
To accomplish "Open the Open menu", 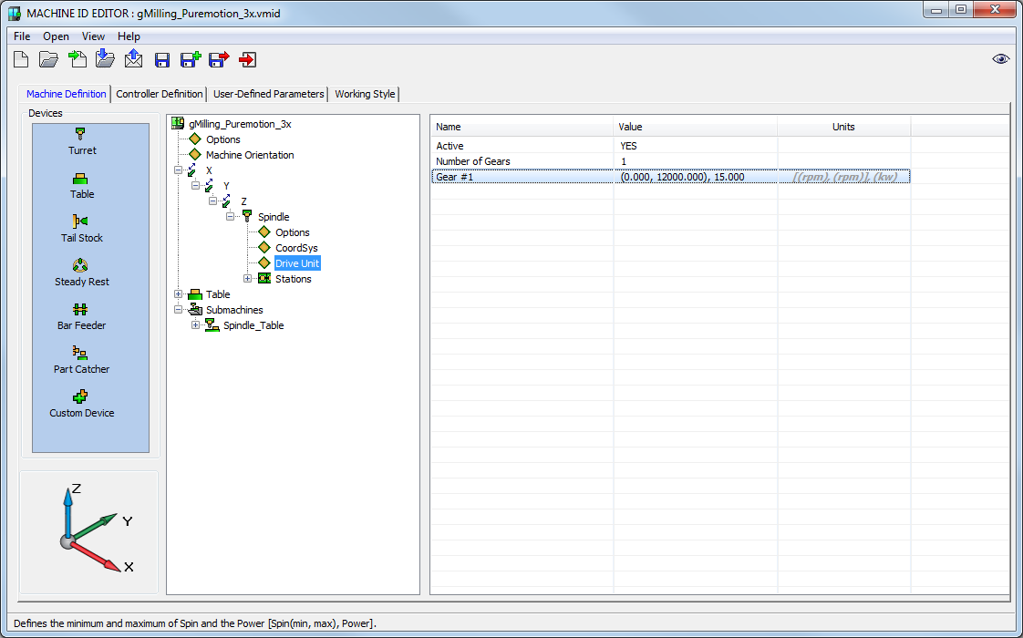I will coord(57,36).
